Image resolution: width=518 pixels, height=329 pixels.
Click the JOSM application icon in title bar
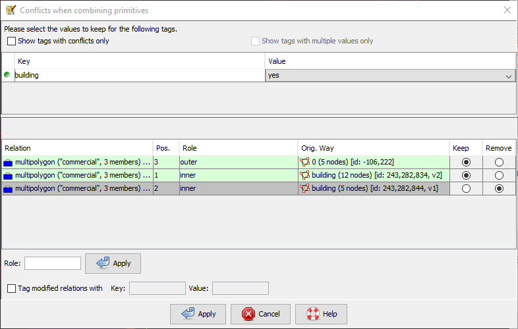11,10
